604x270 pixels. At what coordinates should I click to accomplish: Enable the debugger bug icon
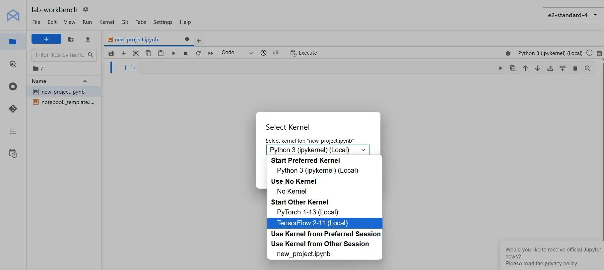[508, 53]
